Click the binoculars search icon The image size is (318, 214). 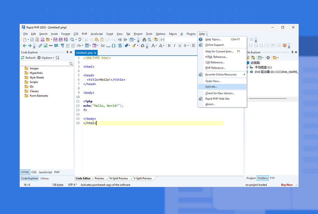click(144, 39)
